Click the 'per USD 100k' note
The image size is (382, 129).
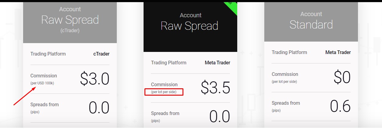coord(42,83)
